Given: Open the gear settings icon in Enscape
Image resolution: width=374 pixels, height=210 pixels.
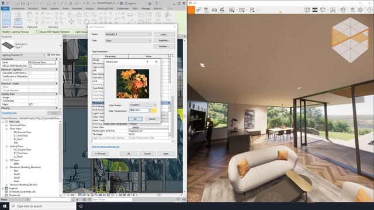Looking at the screenshot, I should tap(361, 10).
